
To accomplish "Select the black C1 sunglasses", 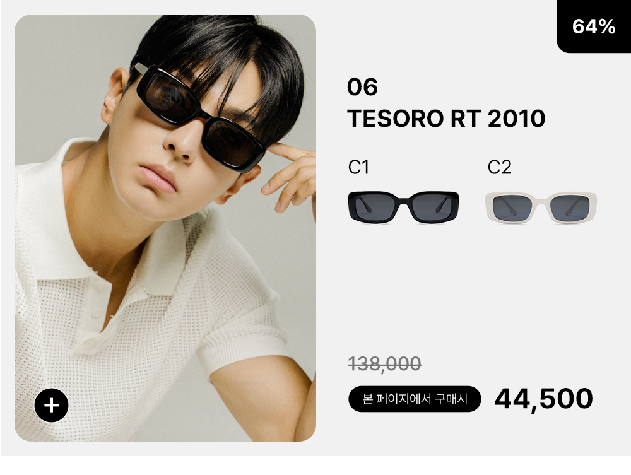I will pos(403,207).
